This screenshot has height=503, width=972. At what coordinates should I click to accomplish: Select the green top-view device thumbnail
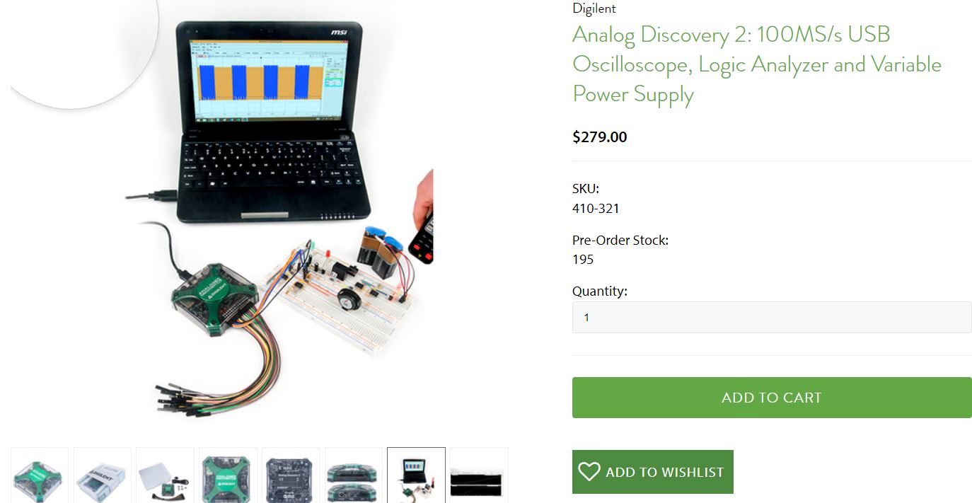[228, 475]
